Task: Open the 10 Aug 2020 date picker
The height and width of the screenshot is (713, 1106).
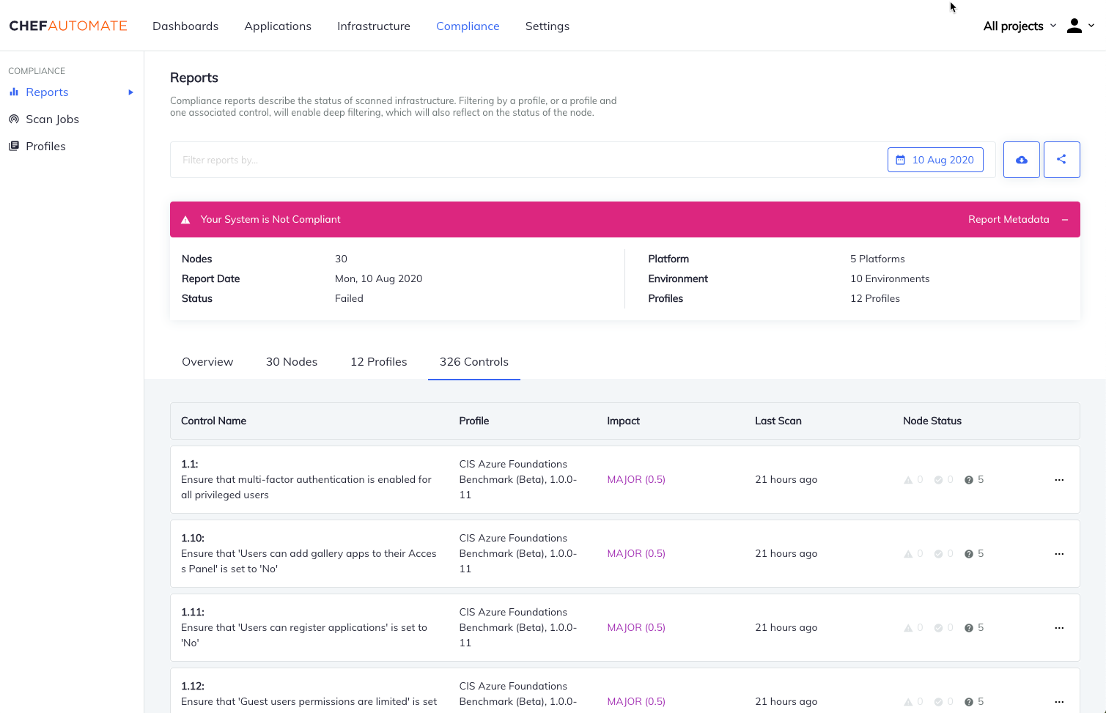Action: pos(935,160)
